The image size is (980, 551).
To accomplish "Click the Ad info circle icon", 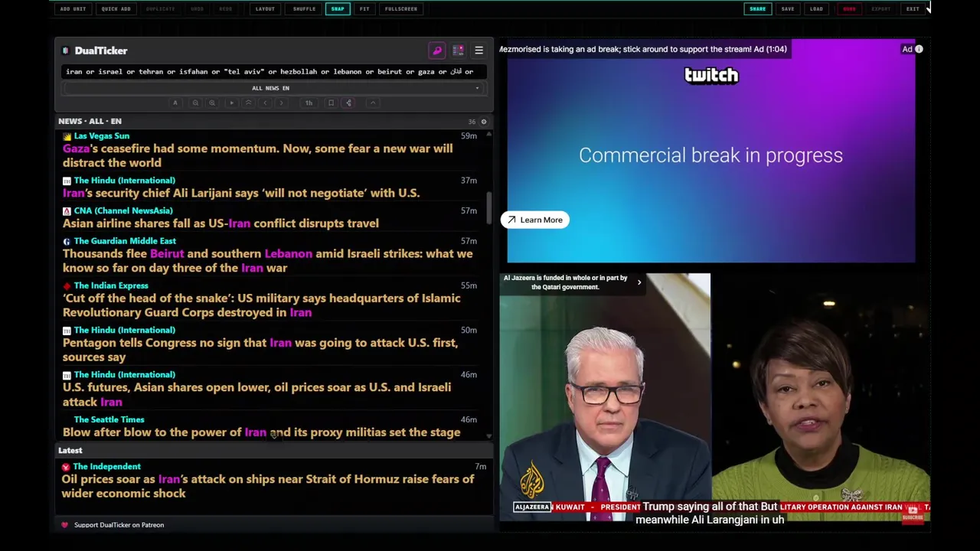I will click(x=919, y=49).
